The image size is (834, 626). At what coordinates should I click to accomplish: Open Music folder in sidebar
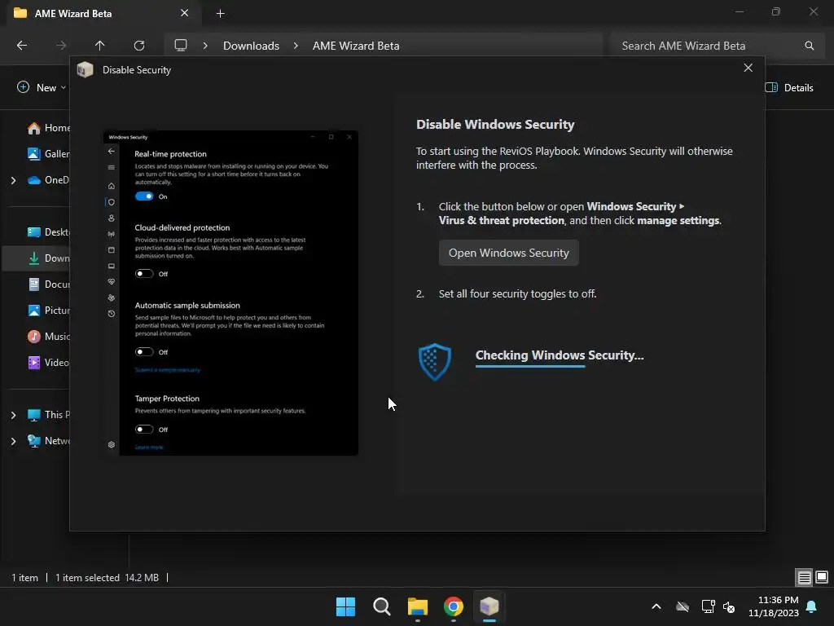(48, 337)
